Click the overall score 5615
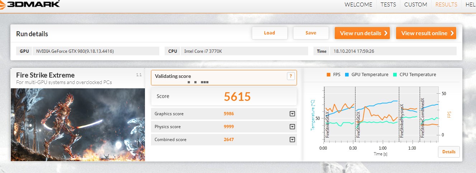 coord(237,96)
